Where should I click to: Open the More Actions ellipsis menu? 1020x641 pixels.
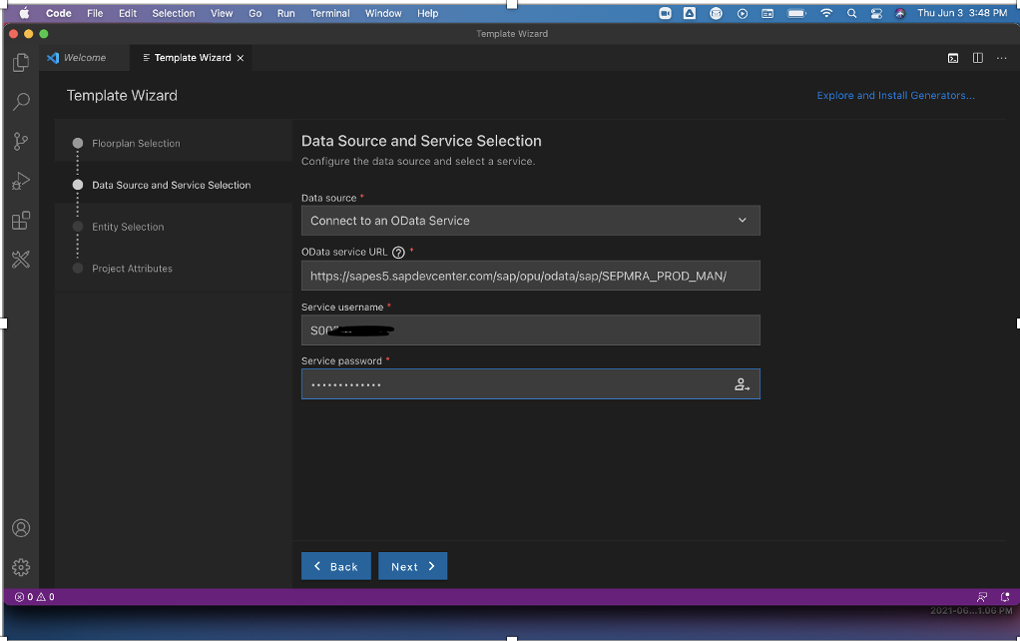tap(1002, 58)
